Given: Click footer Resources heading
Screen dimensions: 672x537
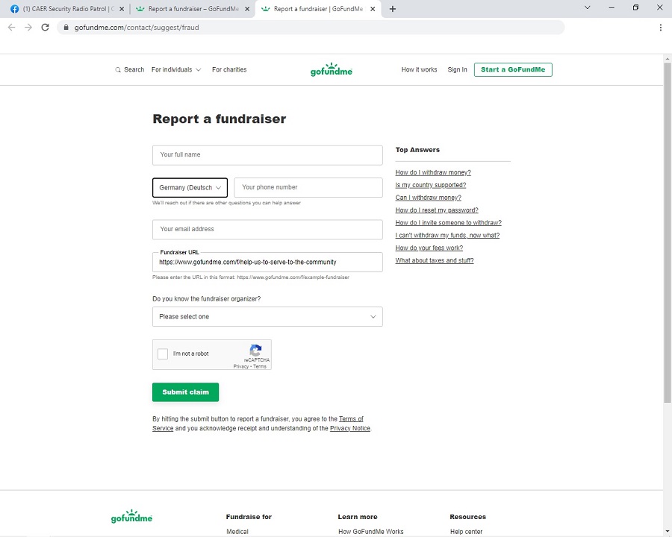Looking at the screenshot, I should click(x=467, y=517).
